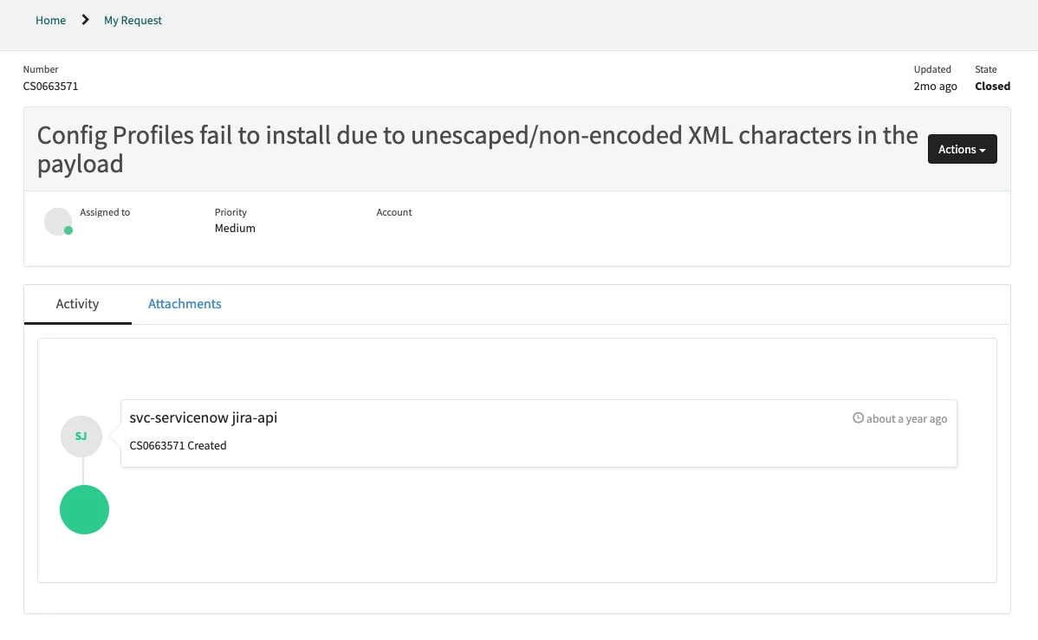The image size is (1038, 640).
Task: Click the svc-servicenow jira-api author name
Action: (204, 417)
